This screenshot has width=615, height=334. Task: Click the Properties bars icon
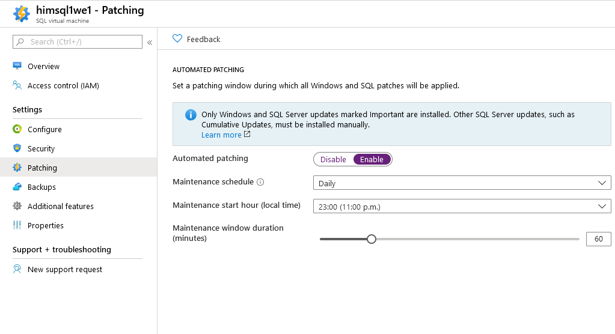click(x=17, y=225)
